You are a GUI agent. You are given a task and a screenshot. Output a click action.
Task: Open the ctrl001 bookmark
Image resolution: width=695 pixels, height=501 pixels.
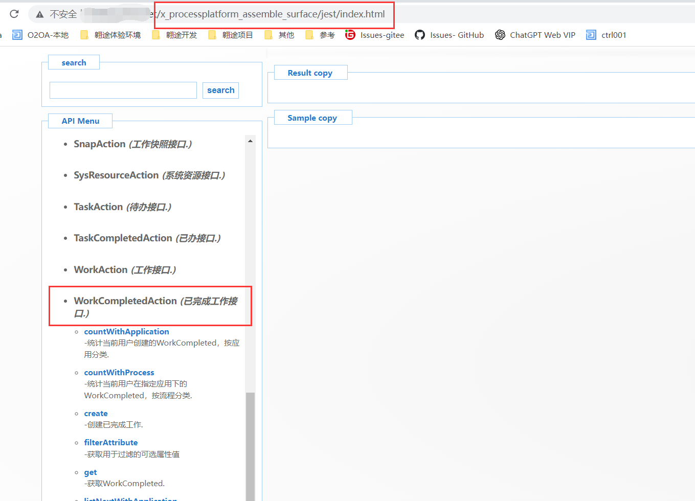tap(607, 35)
